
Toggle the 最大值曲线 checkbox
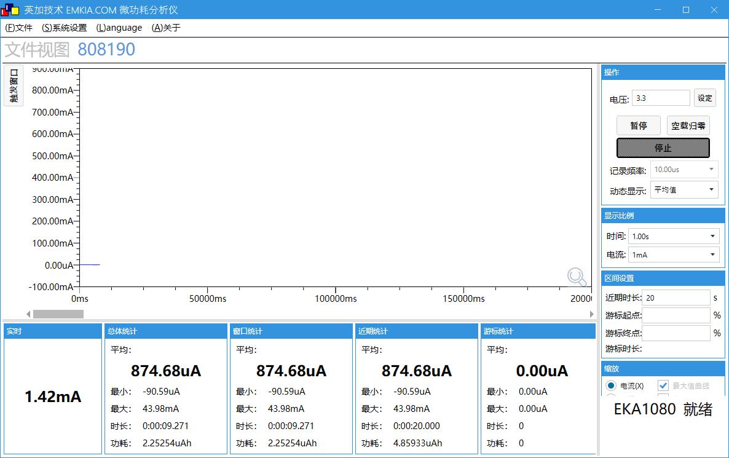[x=663, y=385]
